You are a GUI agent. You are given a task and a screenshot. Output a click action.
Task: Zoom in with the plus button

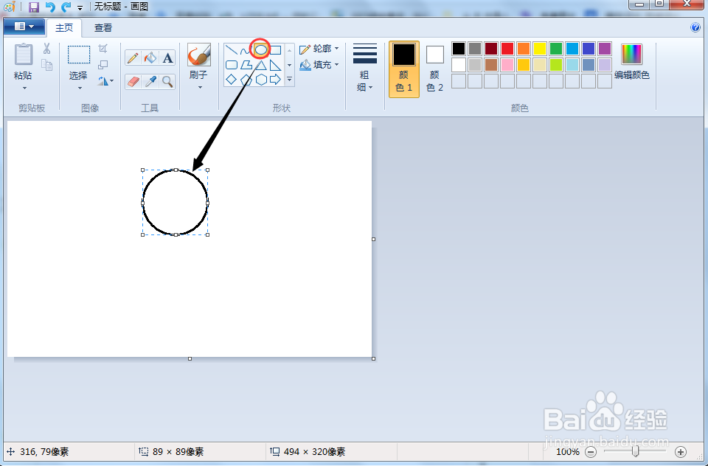pos(681,451)
